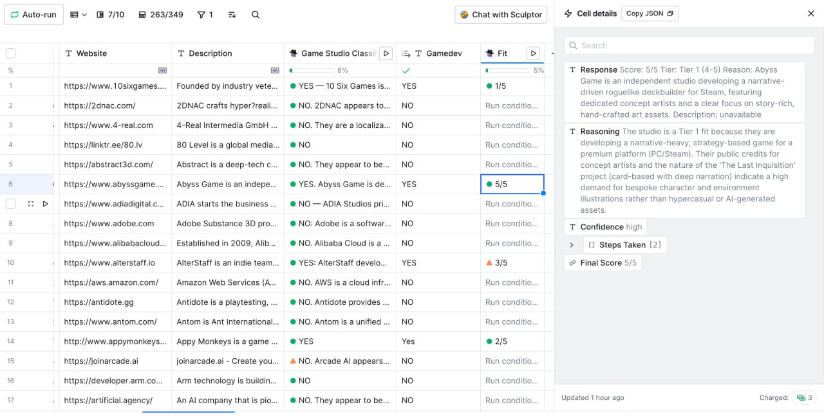Expand the Steps Taken chevron
824x416 pixels.
pos(571,245)
